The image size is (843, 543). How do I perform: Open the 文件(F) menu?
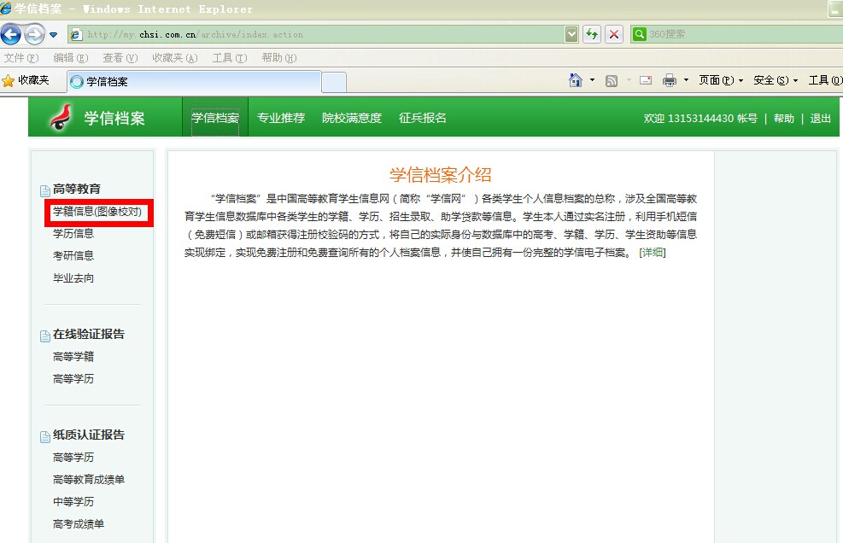(x=21, y=57)
